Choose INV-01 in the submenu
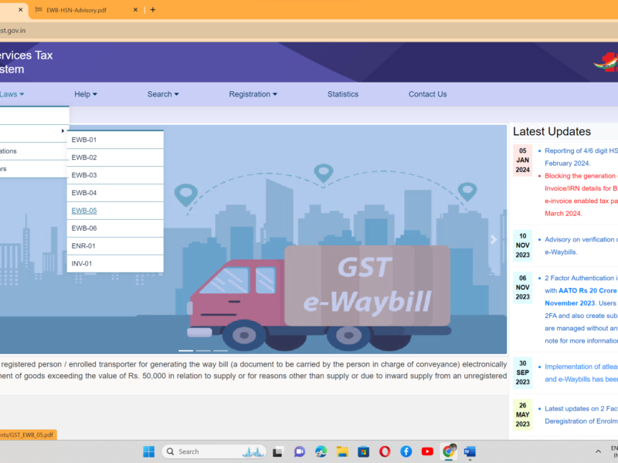Image resolution: width=618 pixels, height=463 pixels. pyautogui.click(x=82, y=264)
